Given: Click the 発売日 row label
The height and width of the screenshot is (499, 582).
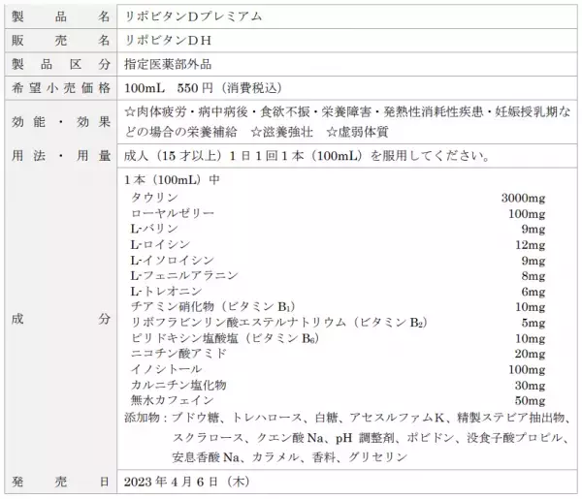Looking at the screenshot, I should point(58,482).
